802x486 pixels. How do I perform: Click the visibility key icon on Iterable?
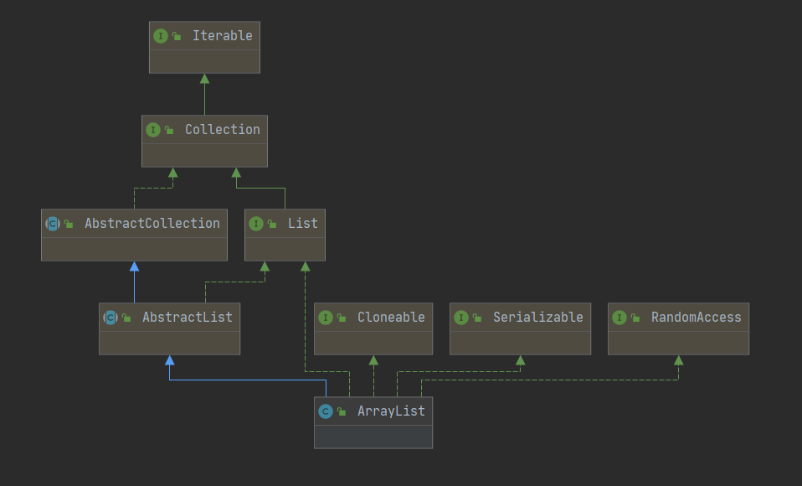177,35
